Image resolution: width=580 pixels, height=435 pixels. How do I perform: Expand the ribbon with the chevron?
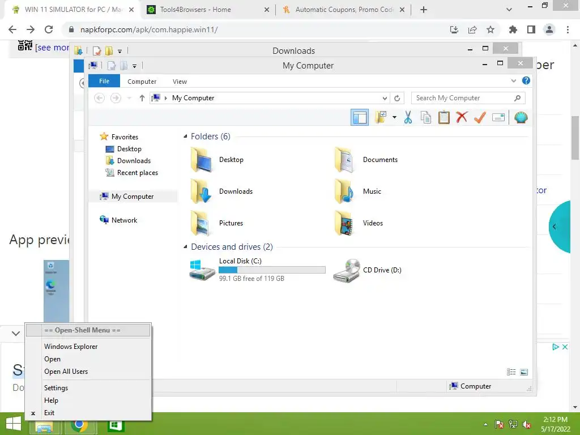click(513, 80)
